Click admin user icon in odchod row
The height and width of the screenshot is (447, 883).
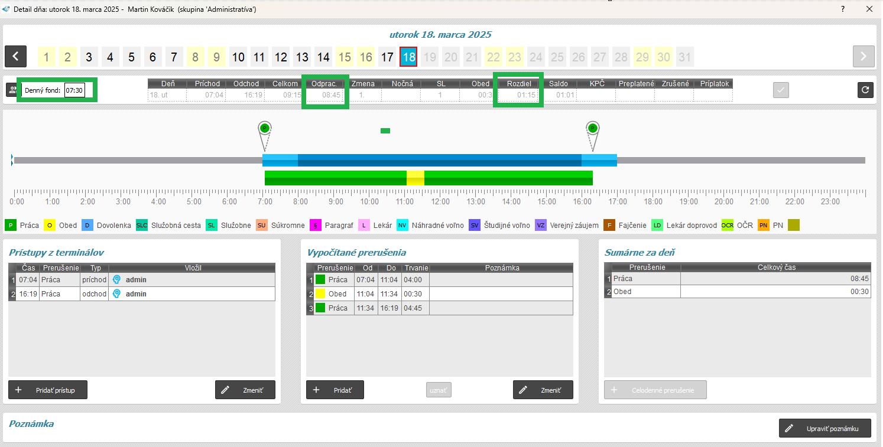coord(117,293)
